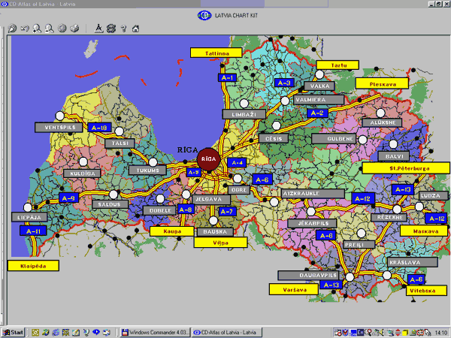Viewport: 451px width, 338px height.
Task: Open the LIEPĀJA city label
Action: coord(29,217)
